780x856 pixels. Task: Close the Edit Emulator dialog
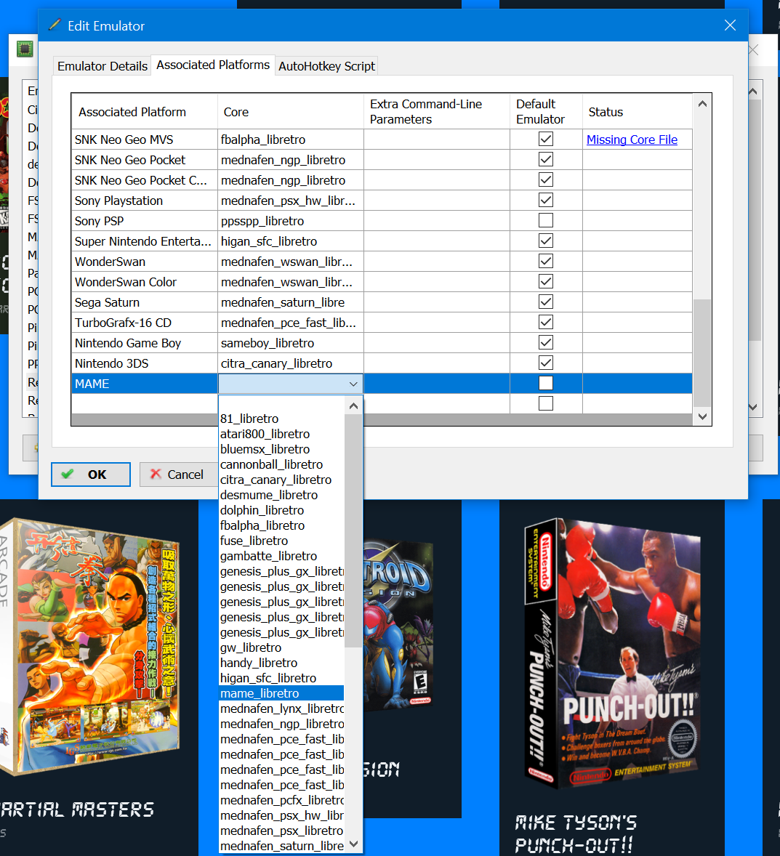730,25
